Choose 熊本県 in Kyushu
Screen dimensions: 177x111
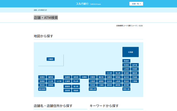pyautogui.click(x=42, y=85)
